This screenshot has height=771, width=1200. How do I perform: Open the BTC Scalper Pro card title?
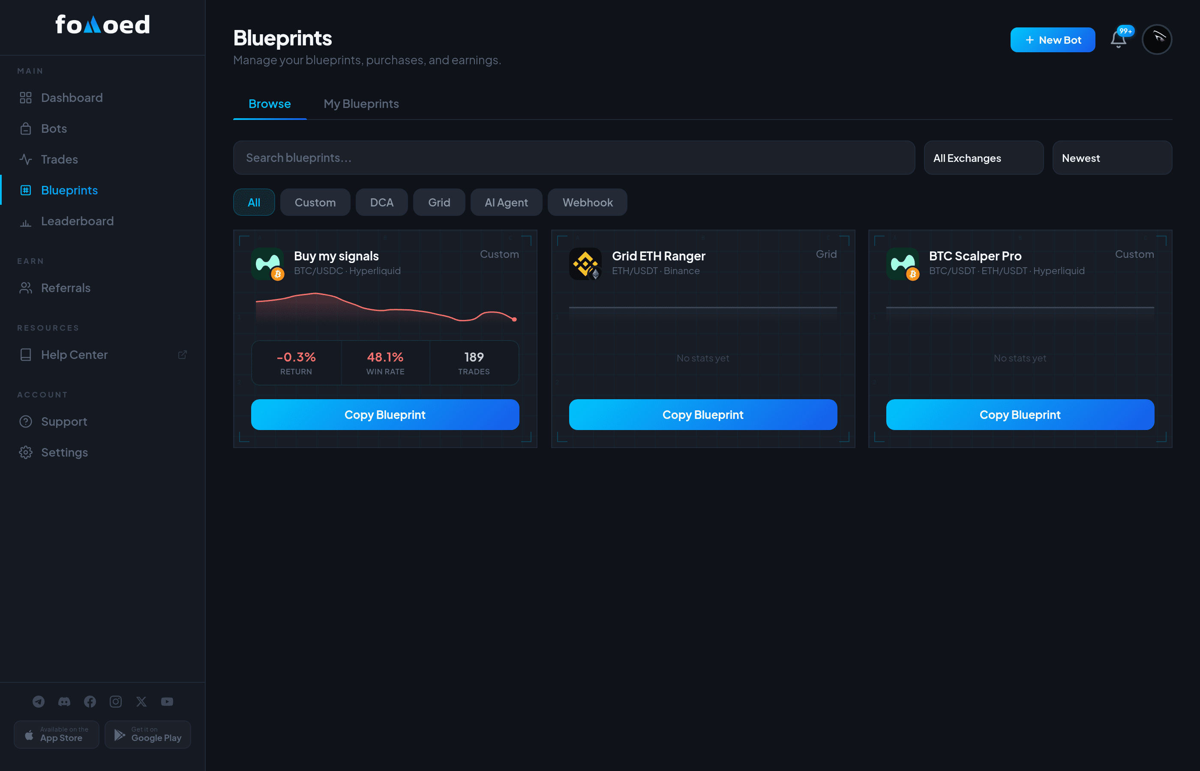tap(975, 256)
